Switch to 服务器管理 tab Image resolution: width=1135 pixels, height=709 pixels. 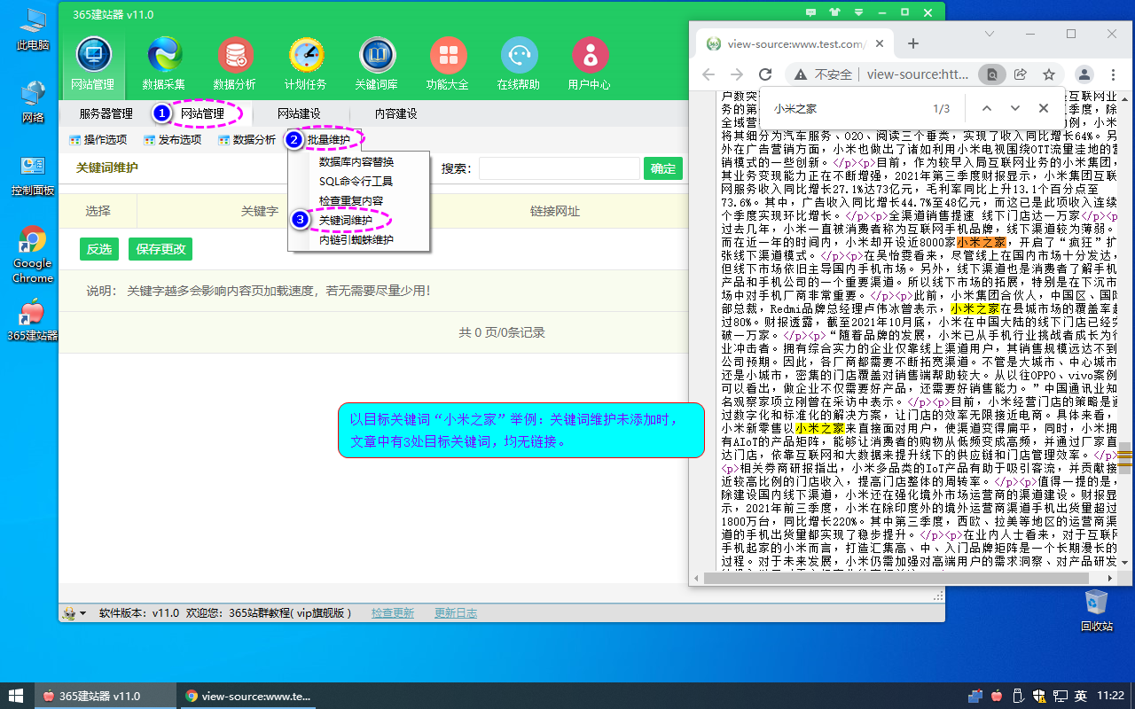tap(106, 113)
